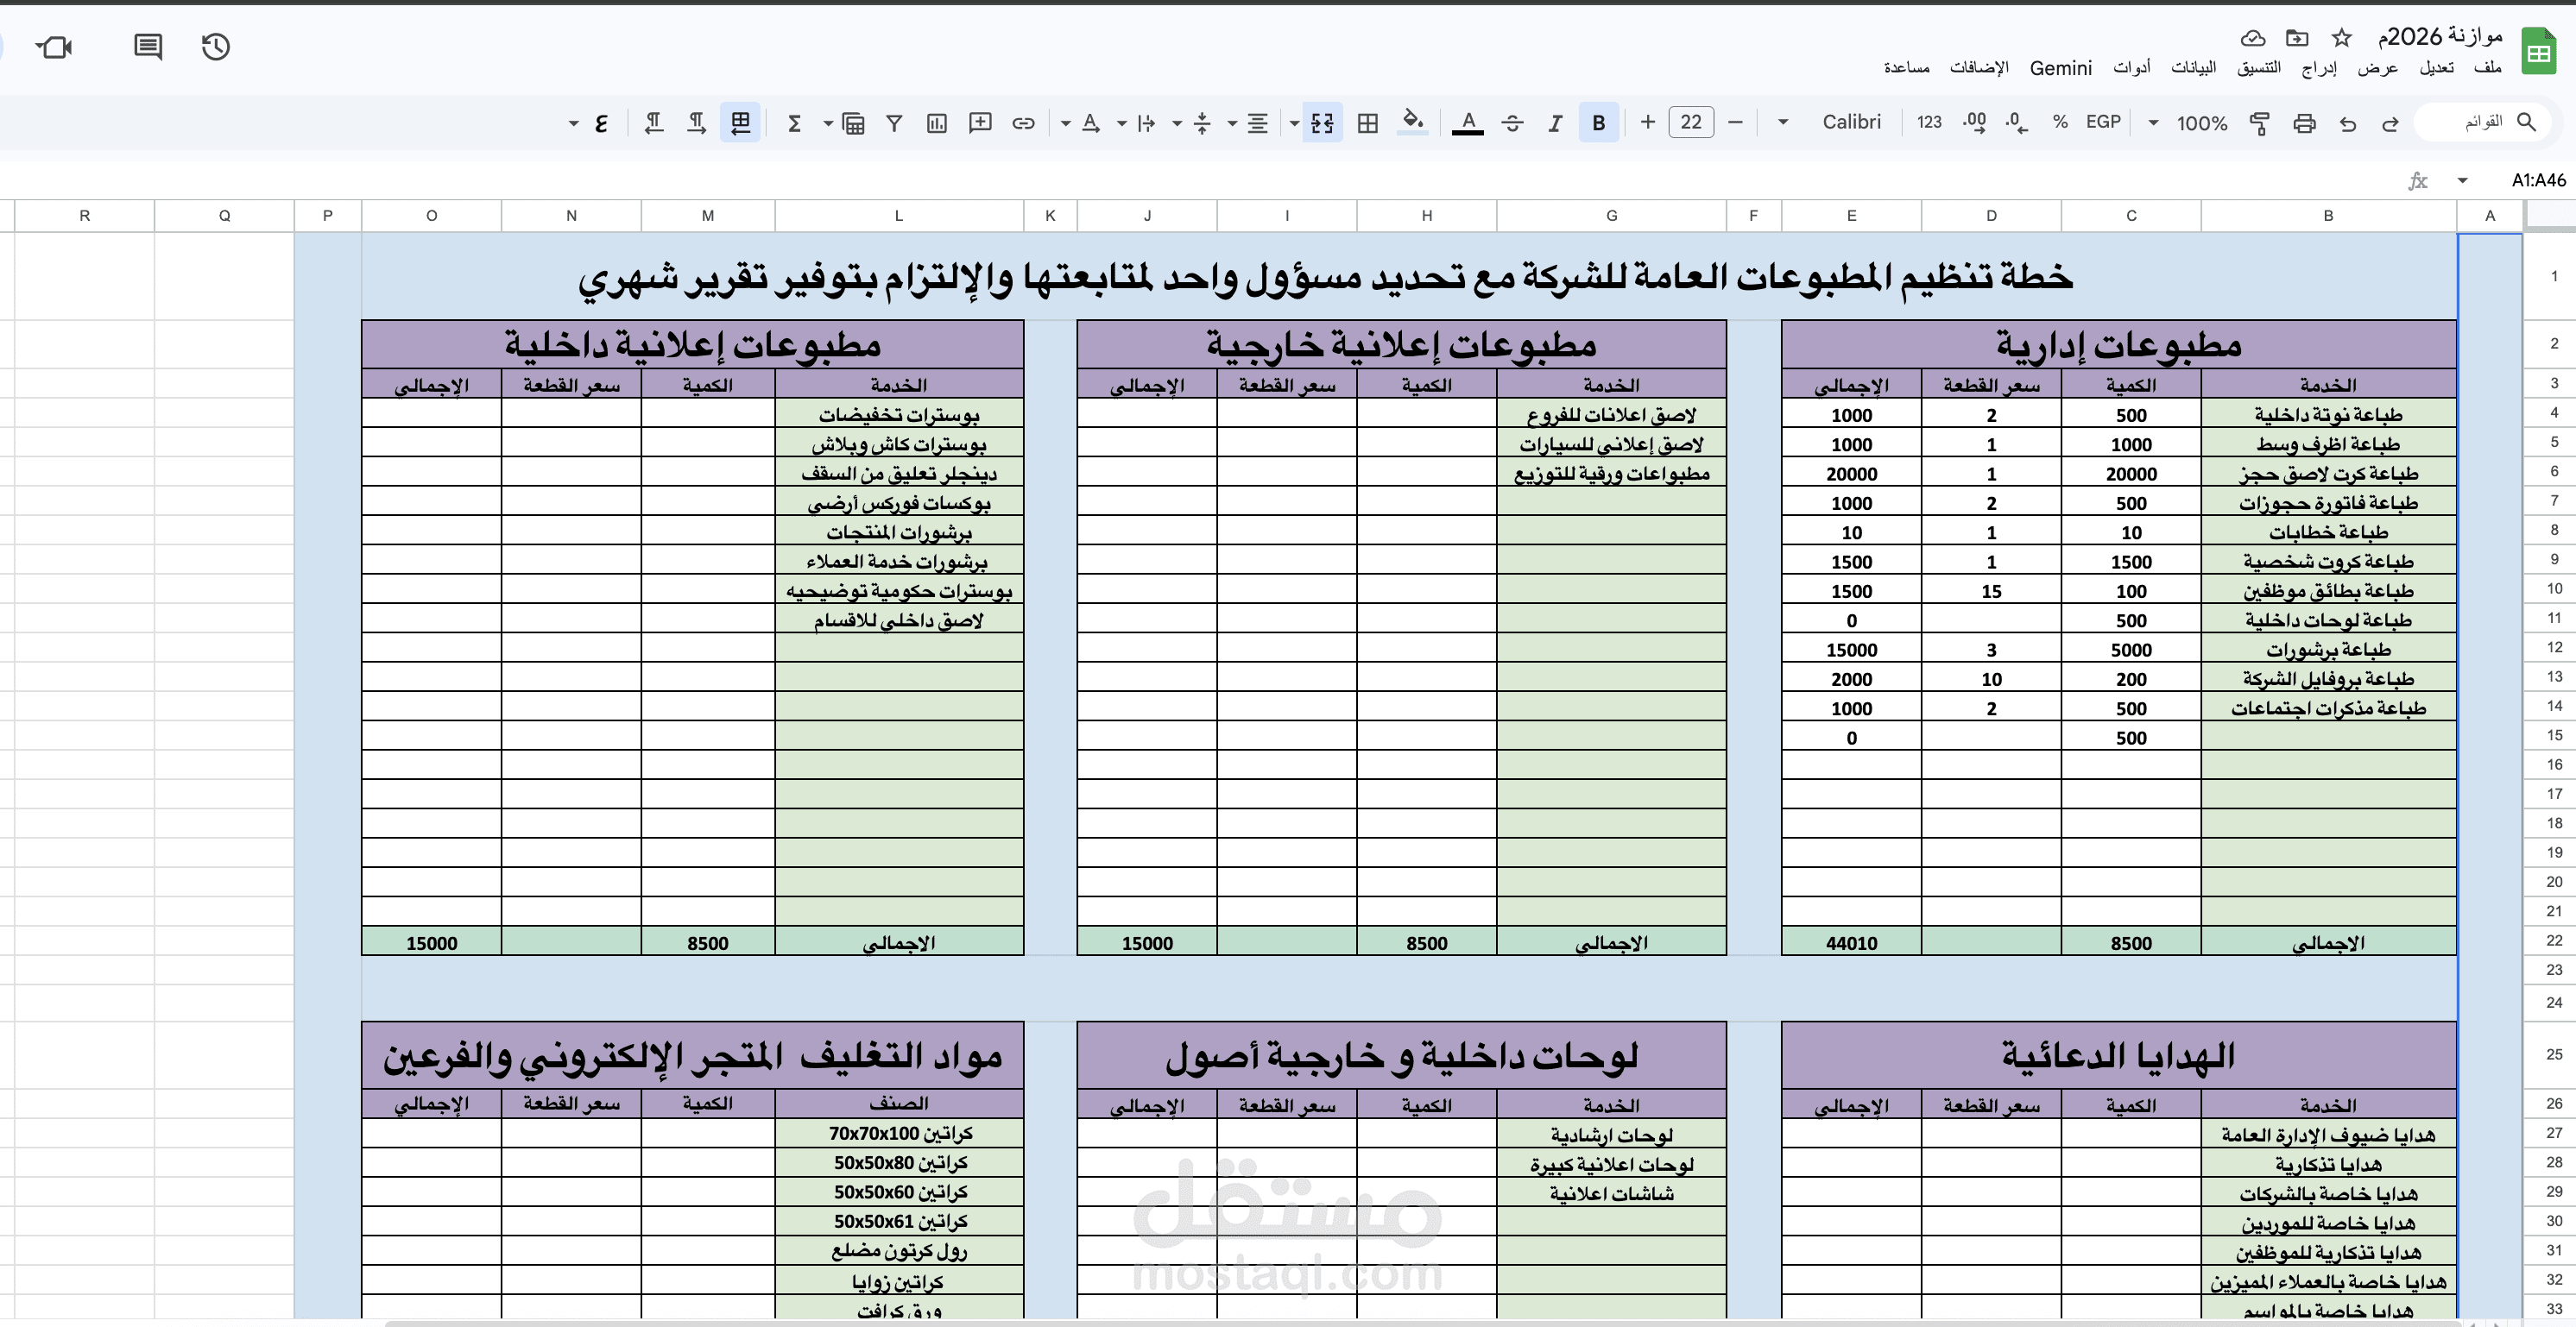Viewport: 2576px width, 1327px height.
Task: Click the EGP currency format button
Action: pyautogui.click(x=2102, y=122)
